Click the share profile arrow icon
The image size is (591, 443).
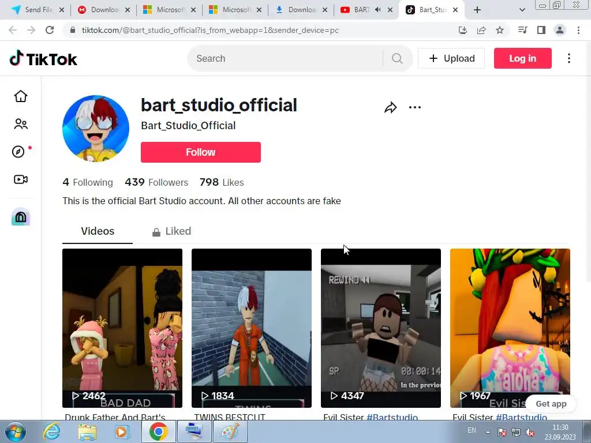[391, 107]
